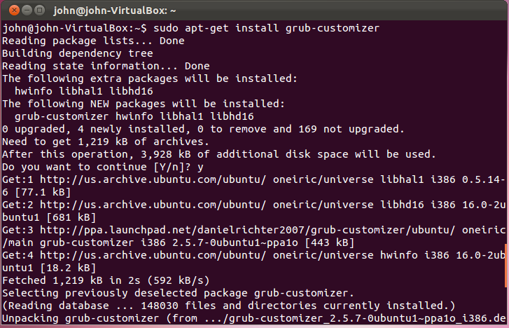Image resolution: width=509 pixels, height=328 pixels.
Task: Click the sudo apt-get install command text
Action: (266, 28)
